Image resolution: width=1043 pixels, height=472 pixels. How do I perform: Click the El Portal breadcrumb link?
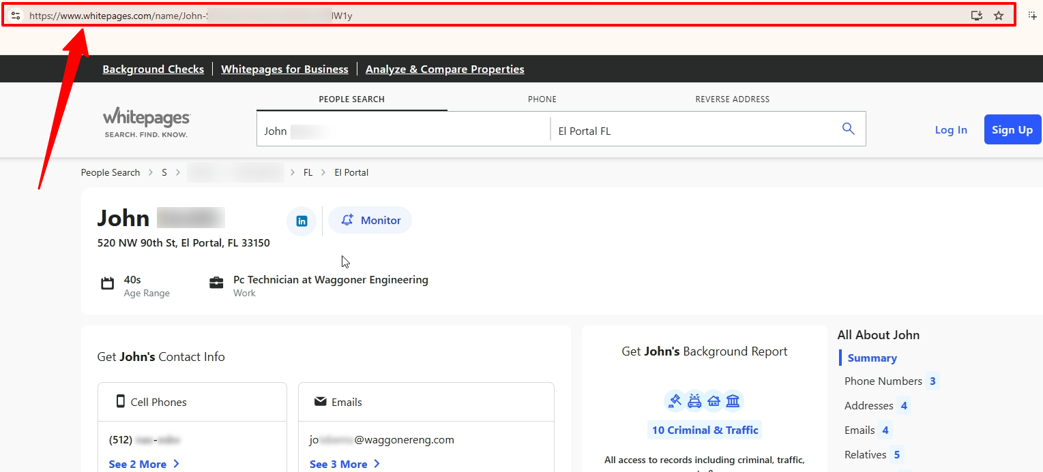pos(351,172)
